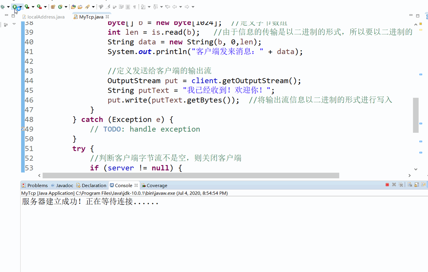The width and height of the screenshot is (428, 272).
Task: Switch to the Problems view
Action: coord(37,185)
